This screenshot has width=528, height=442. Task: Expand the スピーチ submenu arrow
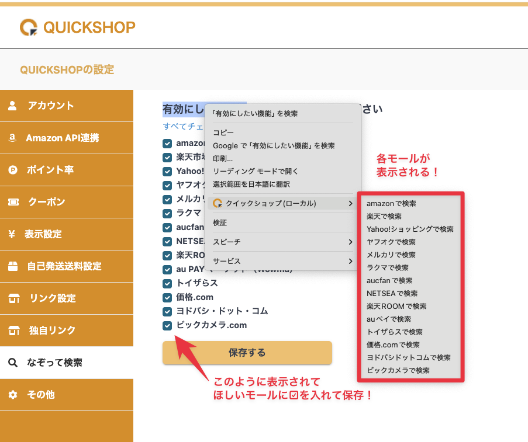tap(350, 242)
